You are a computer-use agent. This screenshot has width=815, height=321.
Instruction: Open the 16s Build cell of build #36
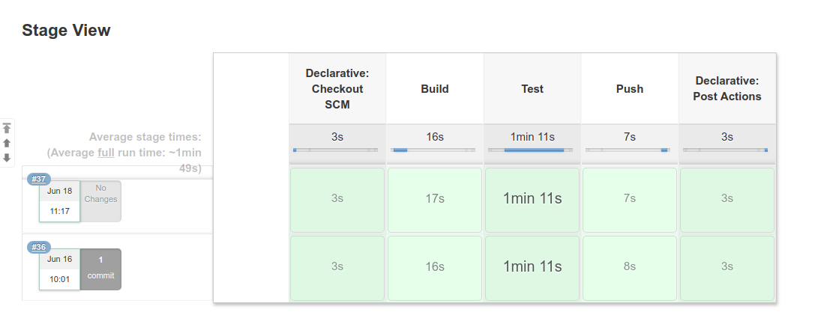[435, 268]
